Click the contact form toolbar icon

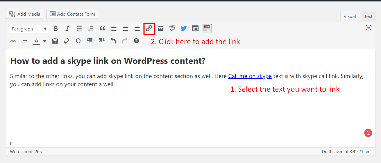click(195, 28)
